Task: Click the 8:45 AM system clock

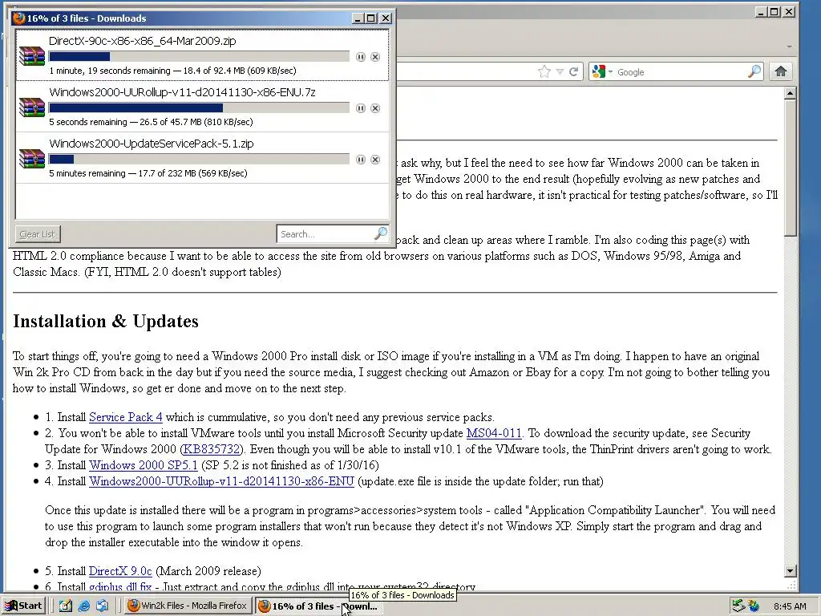Action: (790, 606)
